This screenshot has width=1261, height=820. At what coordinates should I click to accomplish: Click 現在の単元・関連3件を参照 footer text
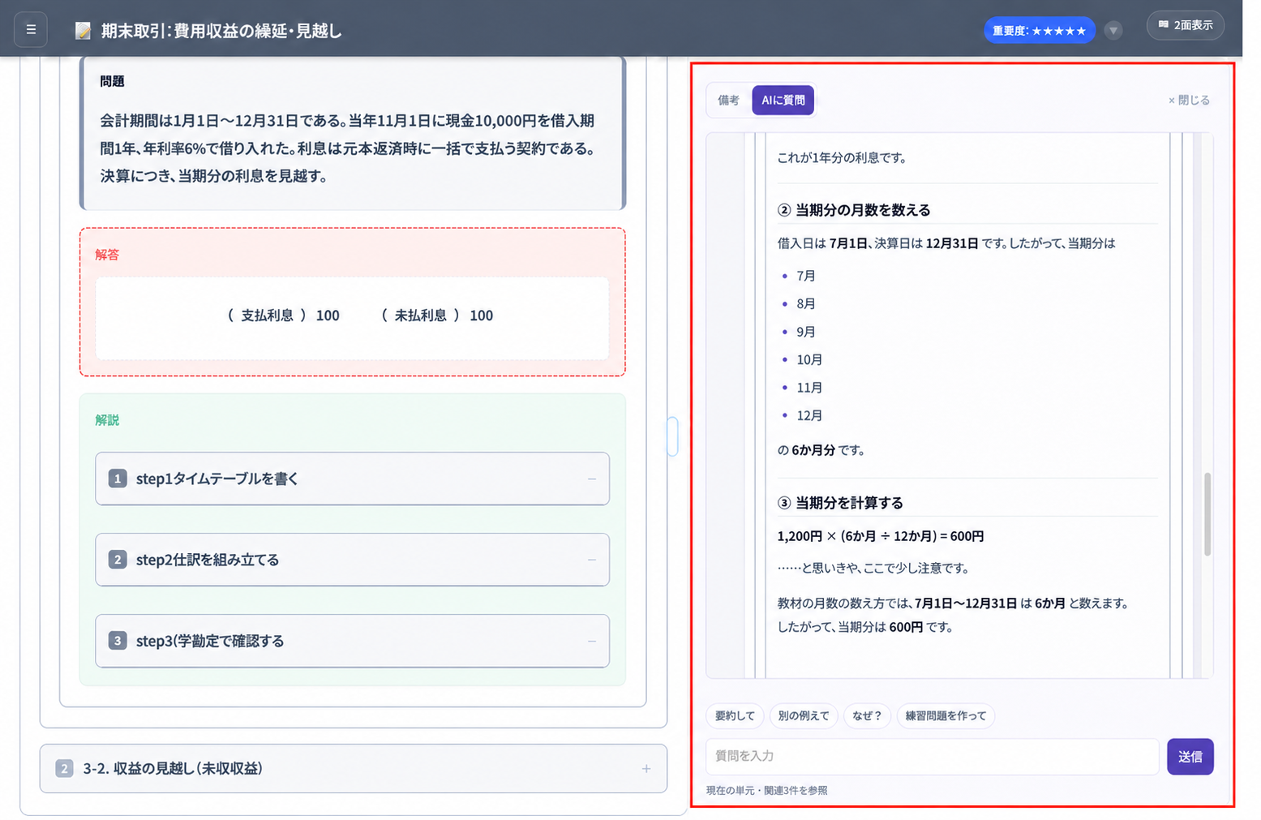pos(767,791)
